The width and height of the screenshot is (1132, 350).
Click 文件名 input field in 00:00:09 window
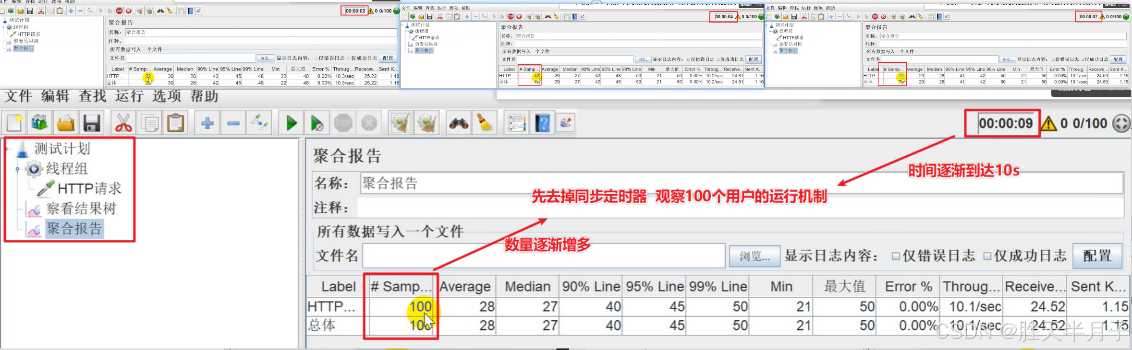(544, 256)
